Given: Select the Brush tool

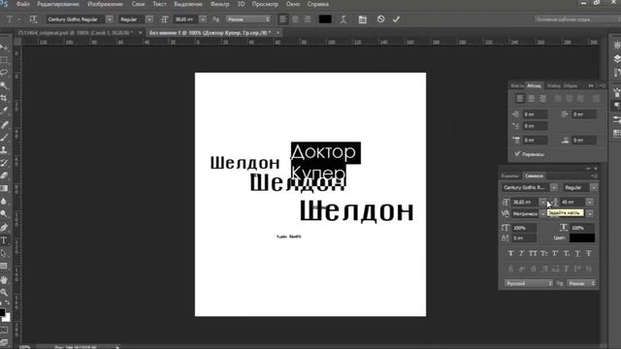Looking at the screenshot, I should (4, 138).
